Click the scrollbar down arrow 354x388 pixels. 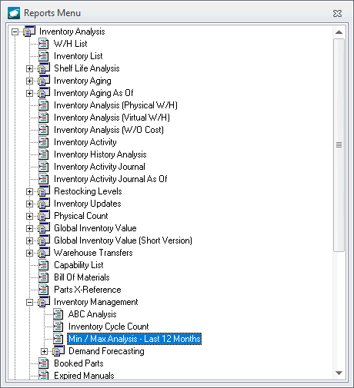click(339, 373)
